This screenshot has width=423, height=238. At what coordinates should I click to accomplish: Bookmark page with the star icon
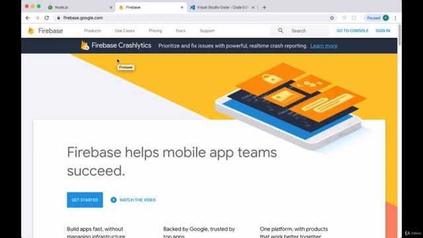332,18
